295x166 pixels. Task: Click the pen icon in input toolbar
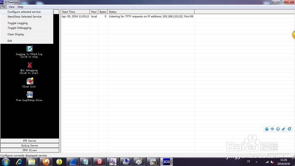pos(283,129)
